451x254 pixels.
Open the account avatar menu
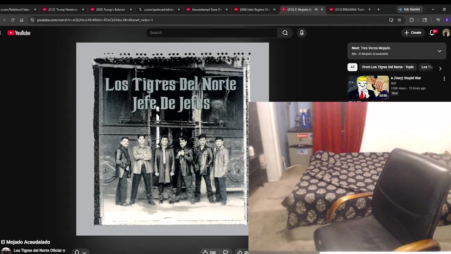coord(446,33)
